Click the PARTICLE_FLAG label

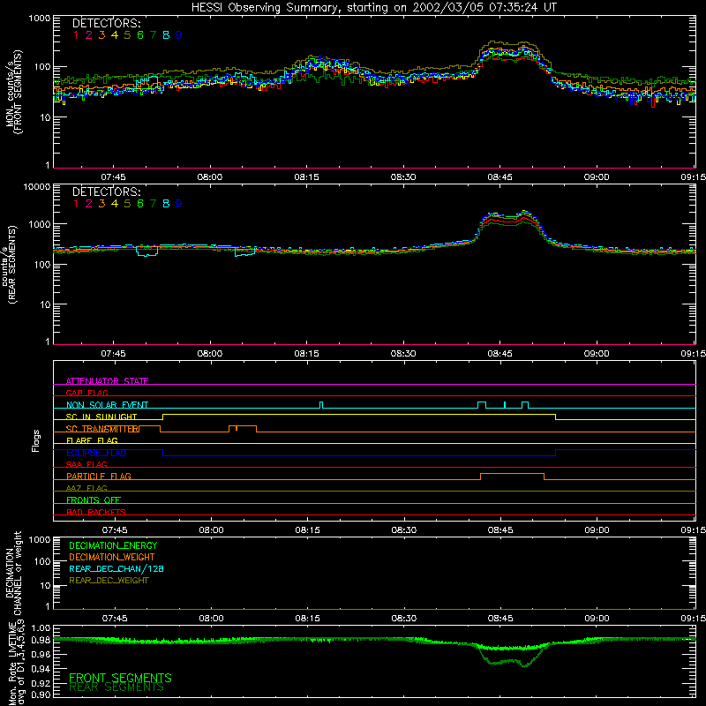tap(99, 476)
